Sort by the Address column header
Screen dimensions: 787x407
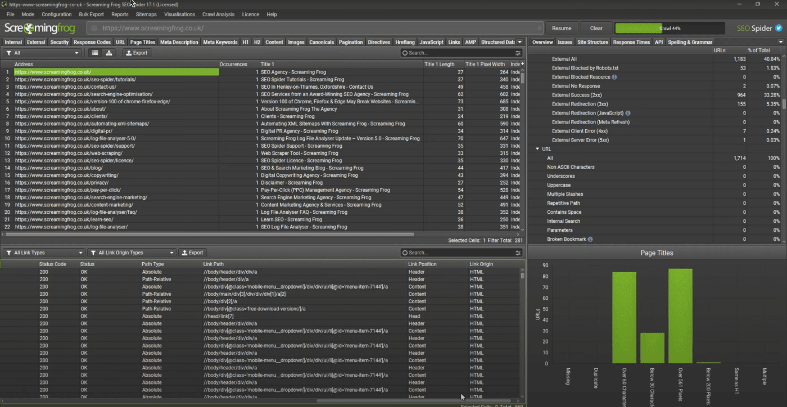(x=116, y=64)
